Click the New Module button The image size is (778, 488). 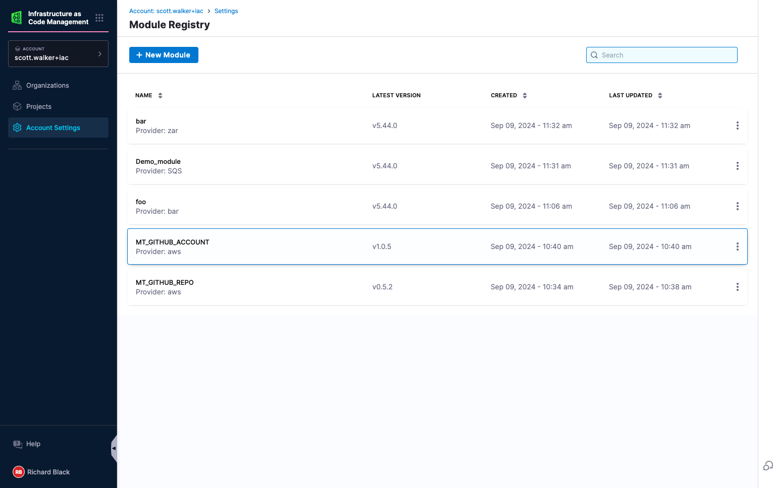coord(164,55)
